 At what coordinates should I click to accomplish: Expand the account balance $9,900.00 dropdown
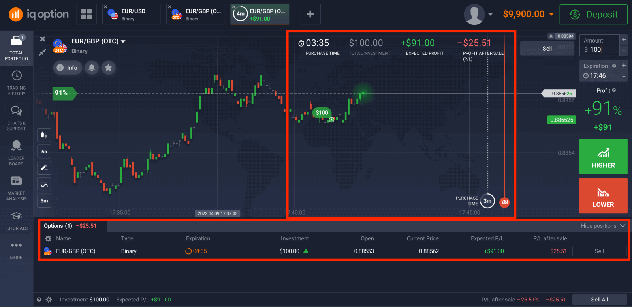551,14
